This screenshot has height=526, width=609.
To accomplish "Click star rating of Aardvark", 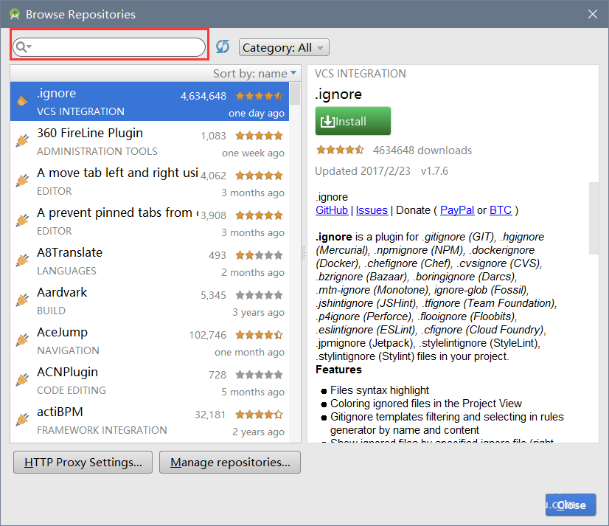I will click(259, 295).
